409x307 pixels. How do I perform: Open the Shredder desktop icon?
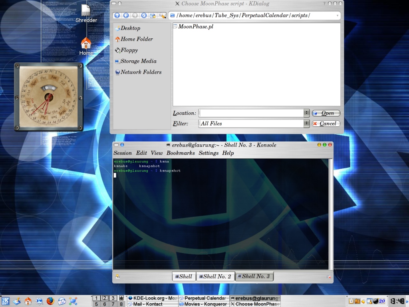tap(86, 14)
